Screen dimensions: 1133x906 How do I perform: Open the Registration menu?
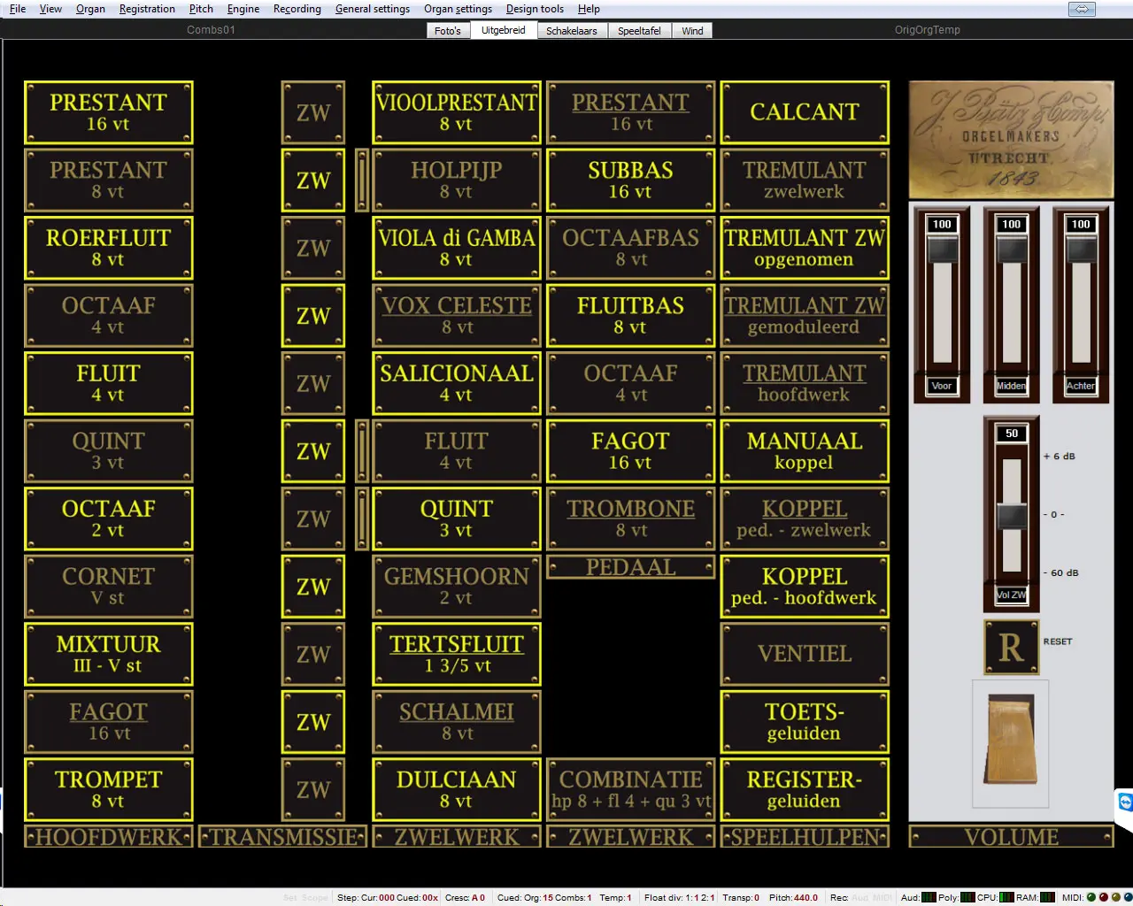147,9
